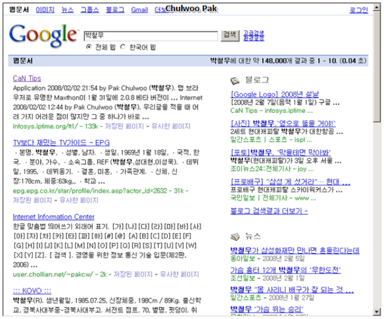Click the blog section pencil icon
The image size is (384, 319).
235,81
